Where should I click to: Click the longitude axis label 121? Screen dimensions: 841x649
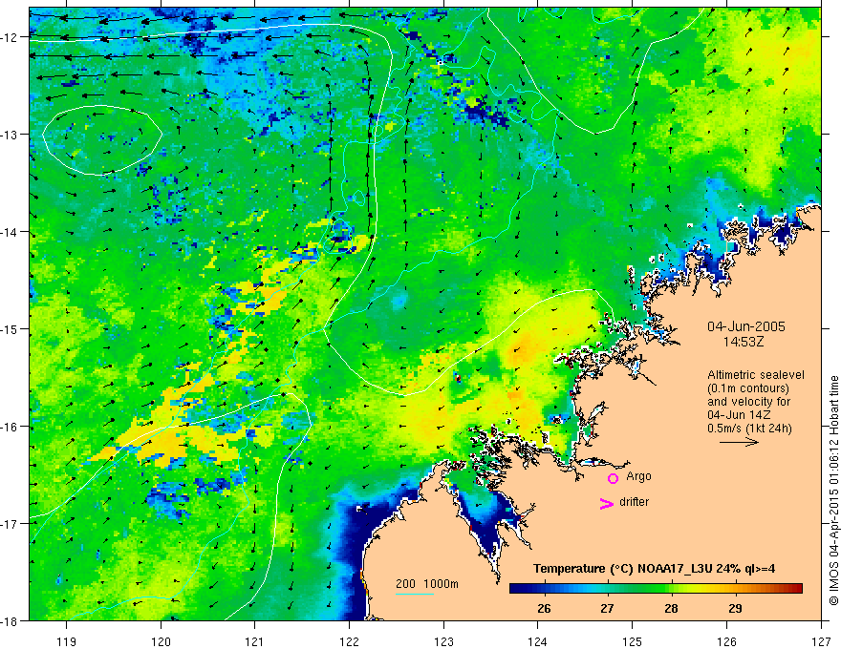coord(255,641)
